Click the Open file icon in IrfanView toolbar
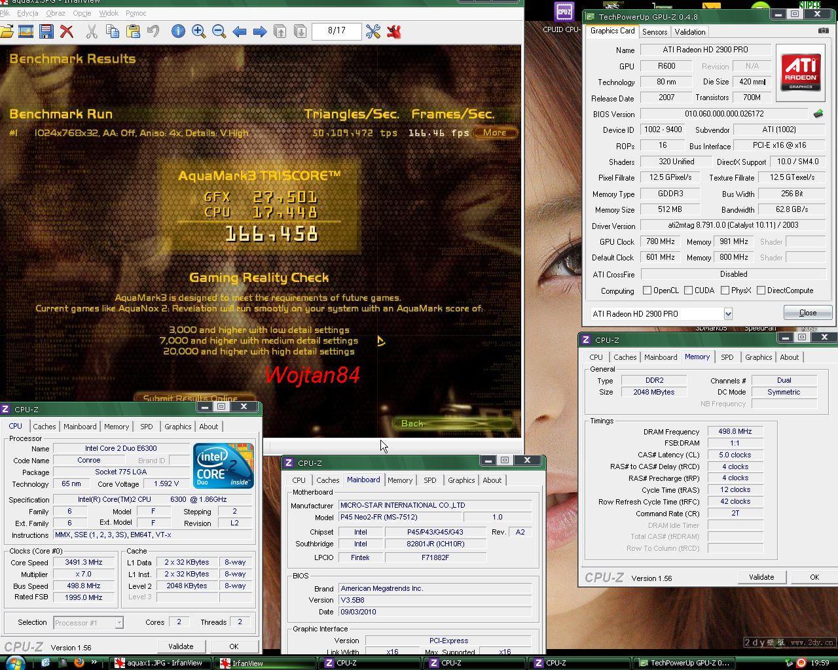The width and height of the screenshot is (838, 670). [x=7, y=31]
